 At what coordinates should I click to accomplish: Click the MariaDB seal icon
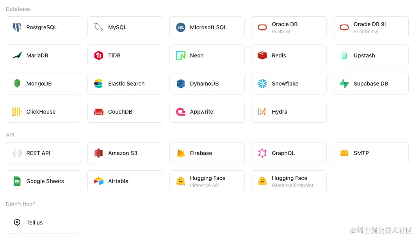17,55
